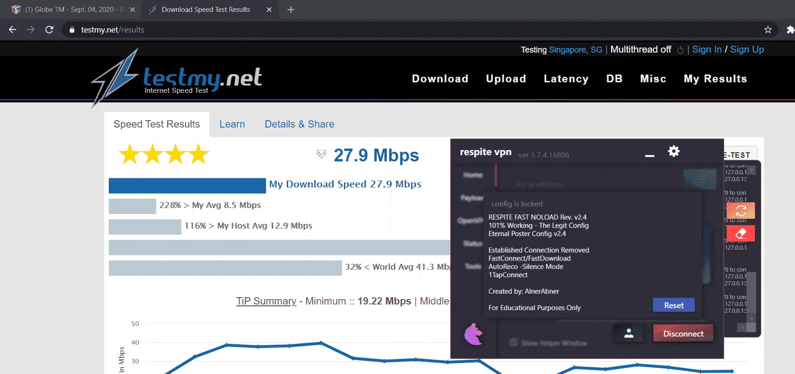Click the orange refresh button in log panel
The image size is (795, 374).
point(741,210)
